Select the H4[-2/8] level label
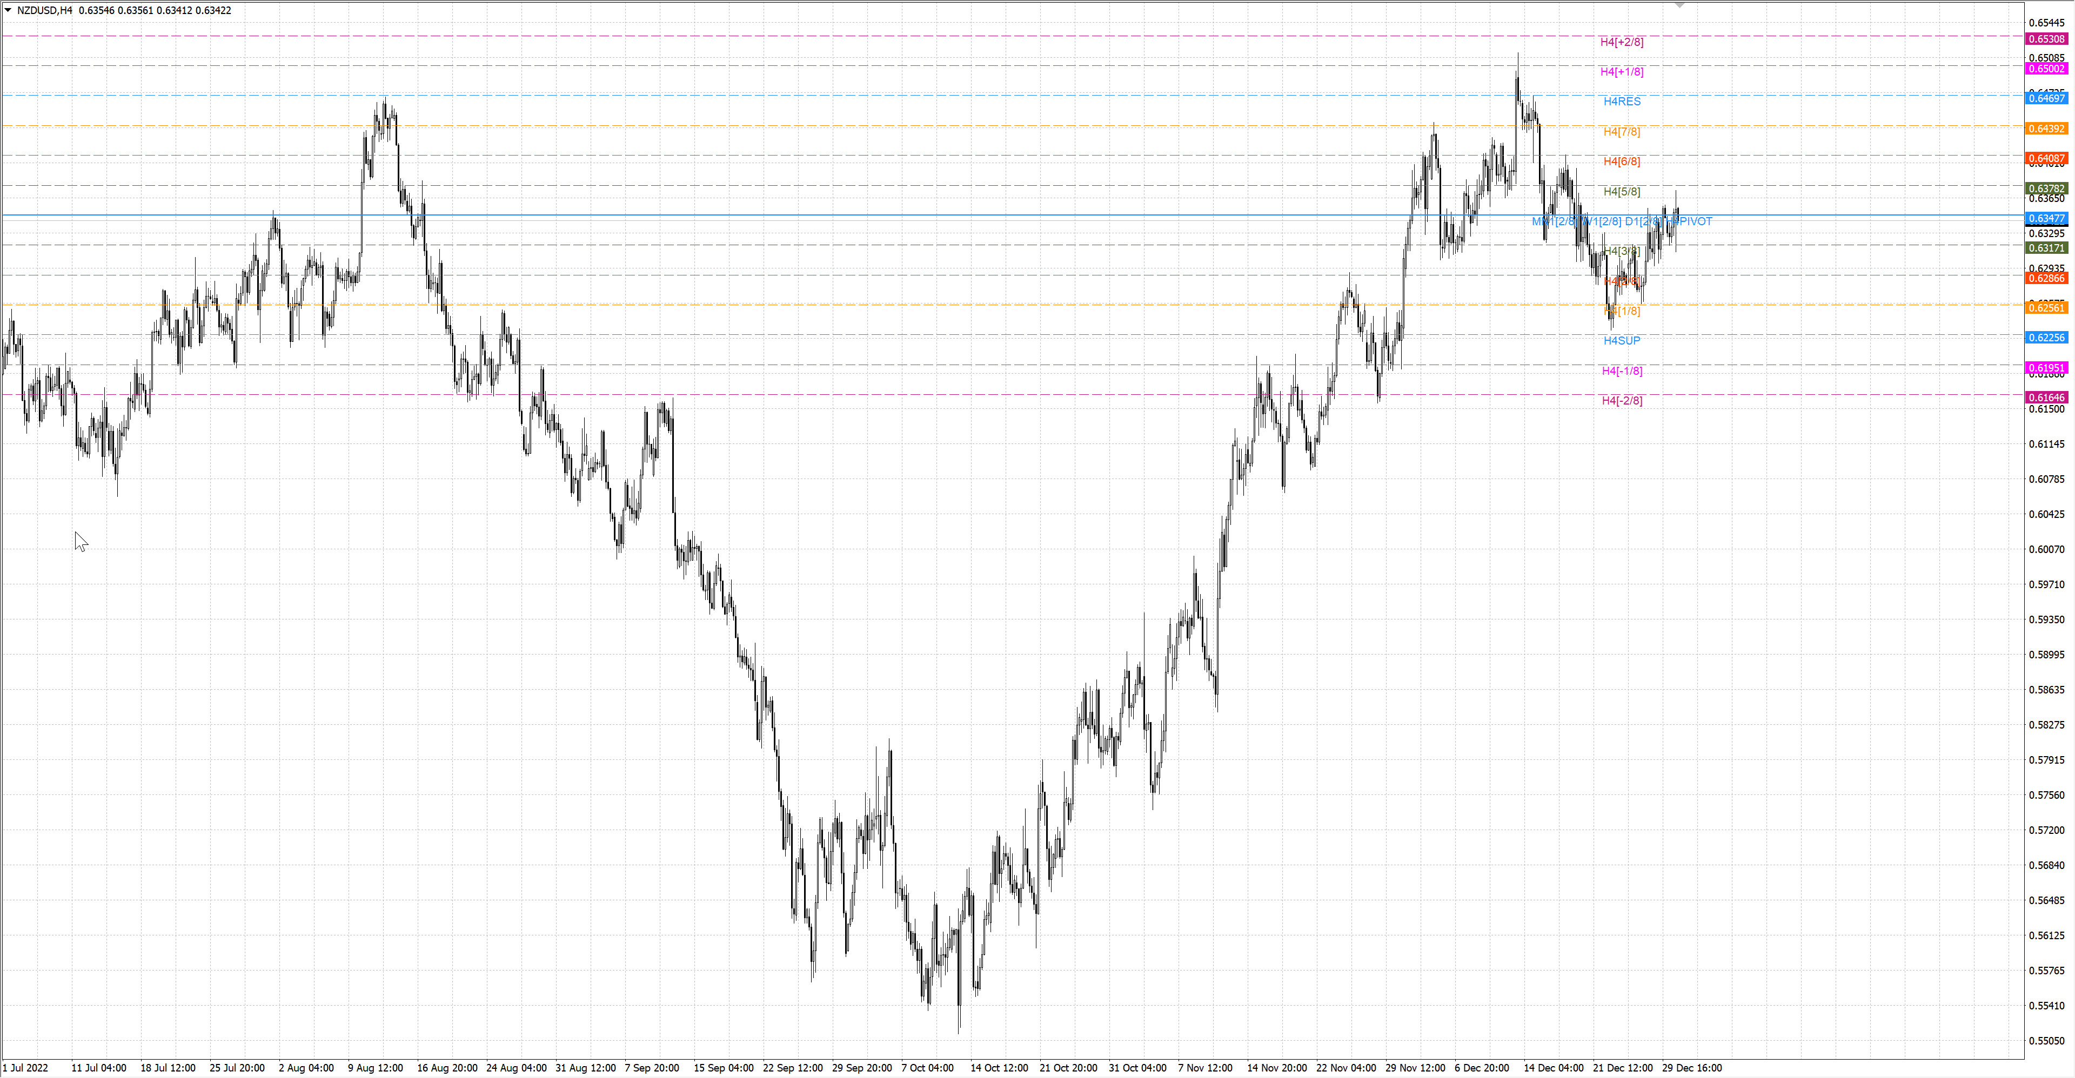 [1622, 400]
